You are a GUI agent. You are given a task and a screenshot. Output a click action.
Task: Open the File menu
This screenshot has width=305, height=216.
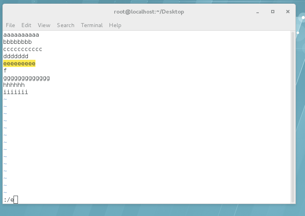tap(10, 26)
